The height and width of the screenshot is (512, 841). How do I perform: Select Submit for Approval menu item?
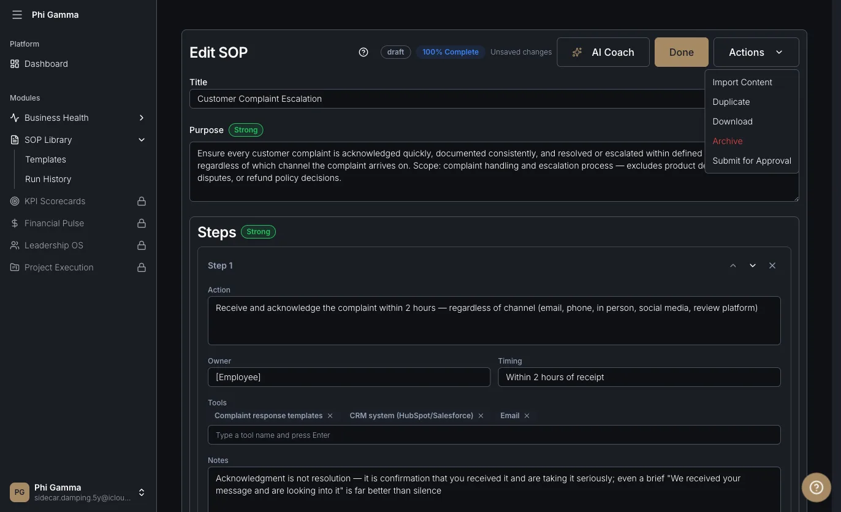point(752,161)
